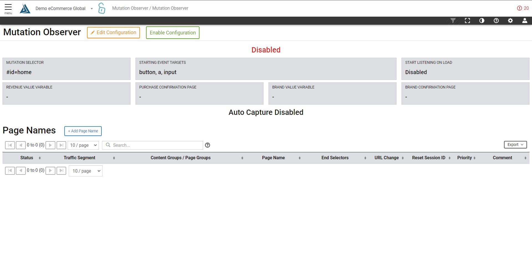This screenshot has height=253, width=532.
Task: Click the search help question icon
Action: 207,145
